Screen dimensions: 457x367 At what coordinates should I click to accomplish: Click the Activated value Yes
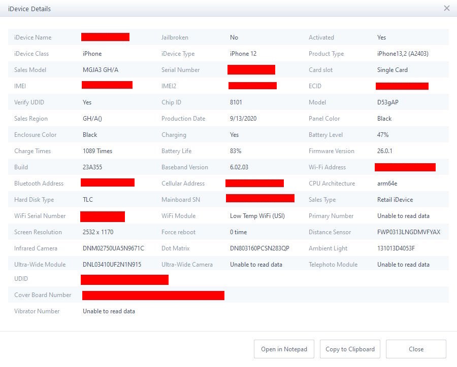point(381,37)
